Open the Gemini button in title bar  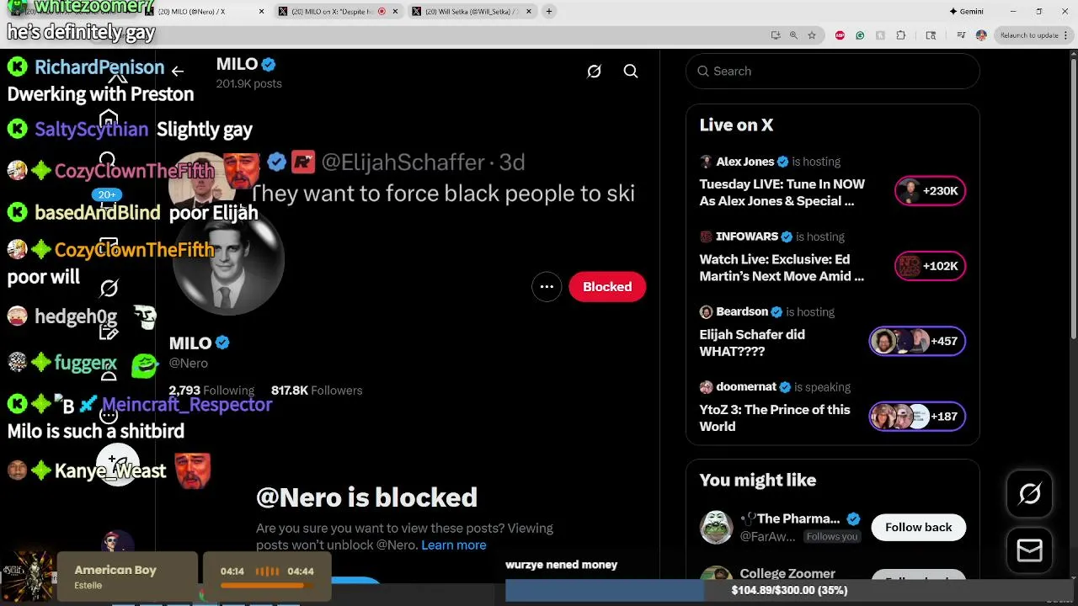[966, 12]
